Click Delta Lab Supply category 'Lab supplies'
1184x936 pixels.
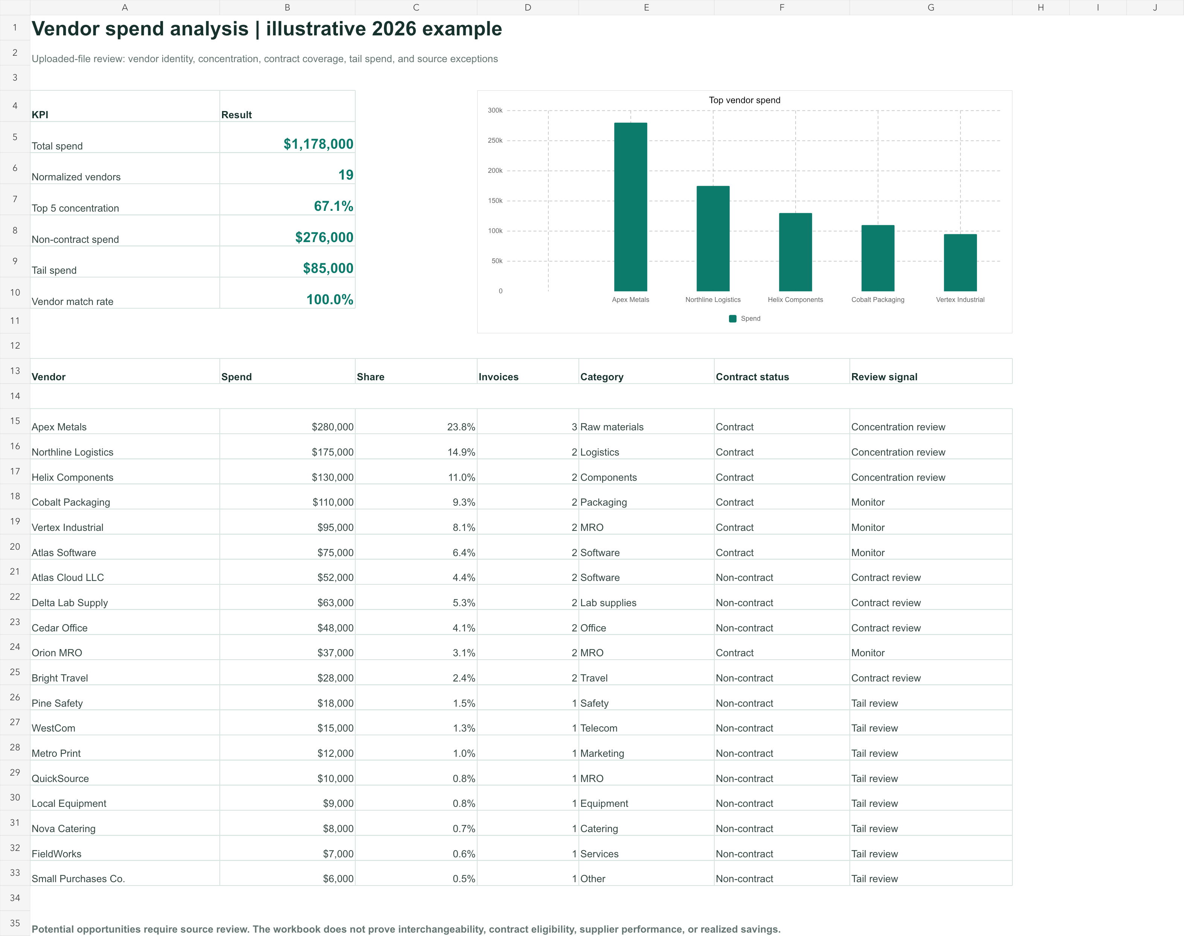pyautogui.click(x=646, y=597)
